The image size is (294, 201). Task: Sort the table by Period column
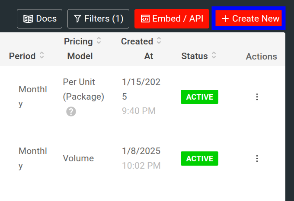pyautogui.click(x=42, y=56)
